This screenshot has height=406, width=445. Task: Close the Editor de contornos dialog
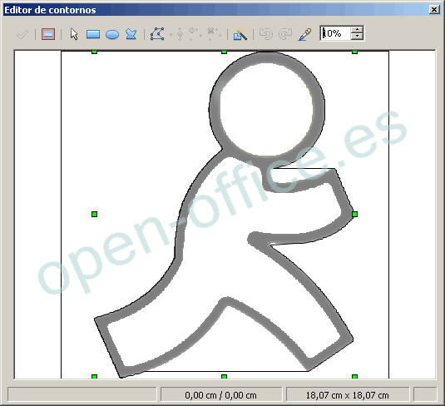(x=434, y=10)
